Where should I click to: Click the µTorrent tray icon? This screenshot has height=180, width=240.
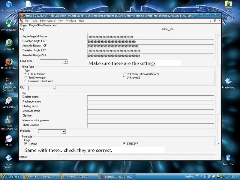[214, 176]
